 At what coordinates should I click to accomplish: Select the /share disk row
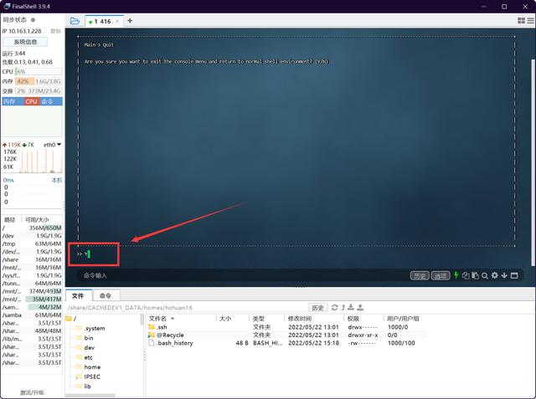click(32, 259)
